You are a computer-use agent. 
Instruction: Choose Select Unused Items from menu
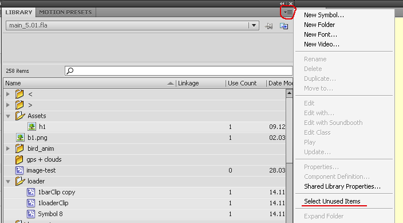(x=332, y=201)
